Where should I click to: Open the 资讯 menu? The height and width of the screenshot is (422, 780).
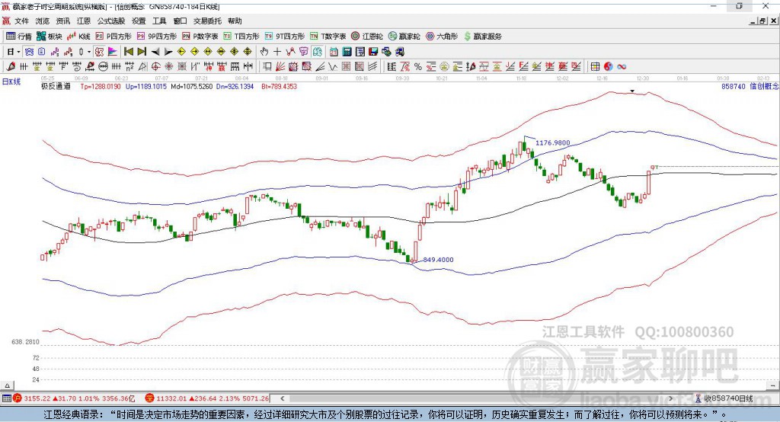click(62, 21)
